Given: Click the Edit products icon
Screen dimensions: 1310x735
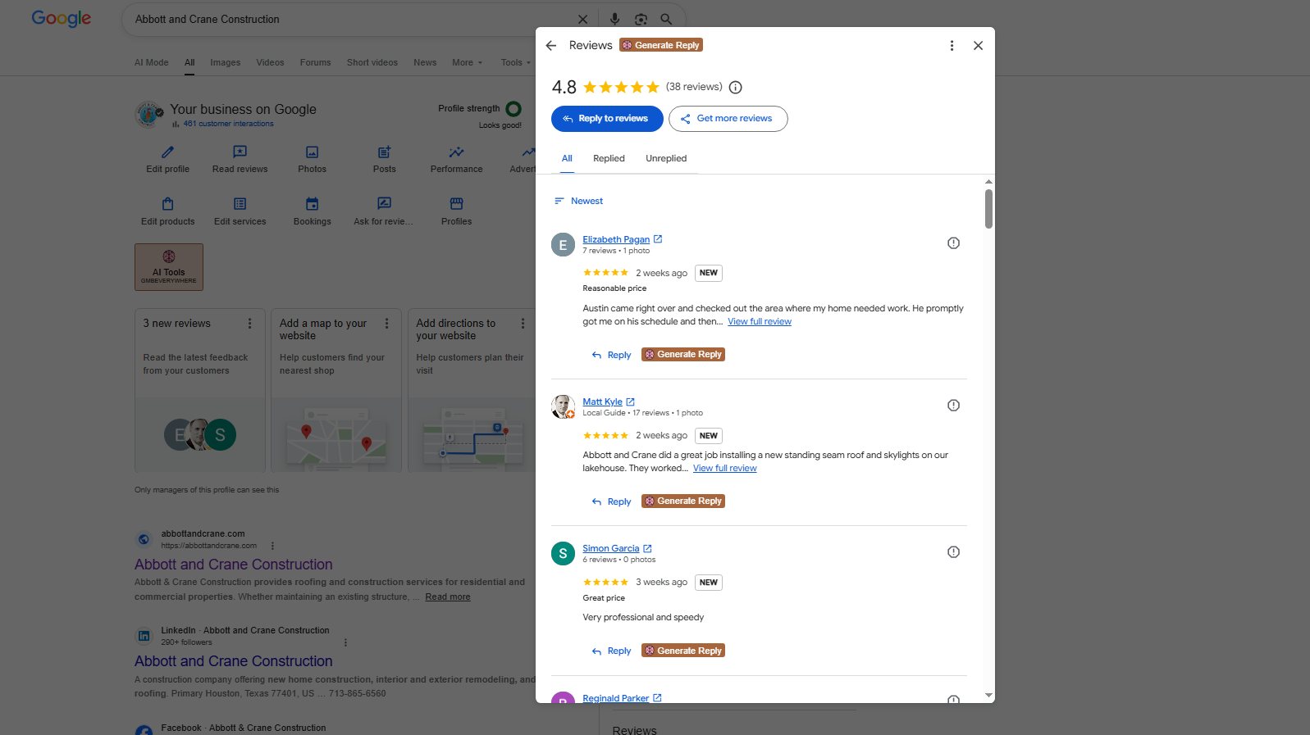Looking at the screenshot, I should [x=168, y=204].
